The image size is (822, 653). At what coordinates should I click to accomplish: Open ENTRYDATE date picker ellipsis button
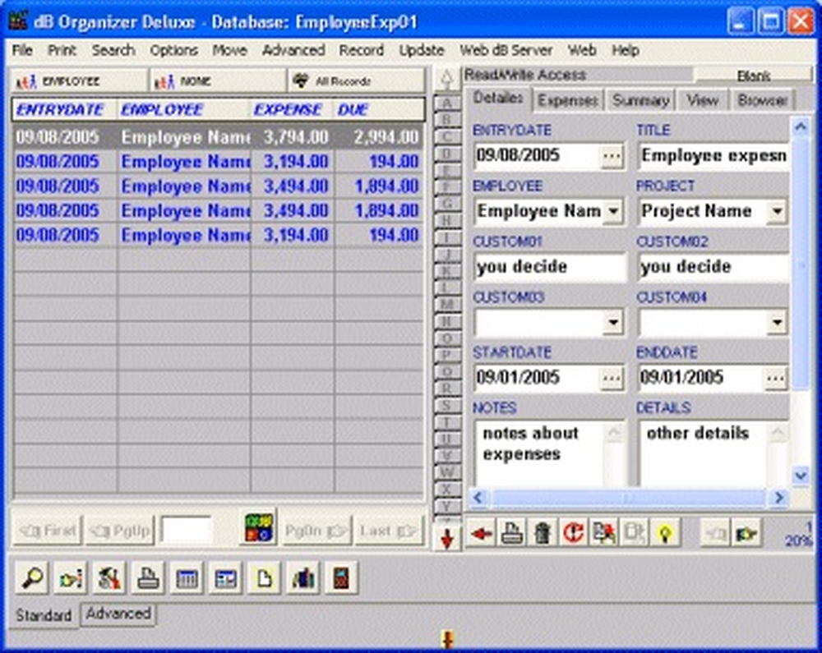coord(612,155)
